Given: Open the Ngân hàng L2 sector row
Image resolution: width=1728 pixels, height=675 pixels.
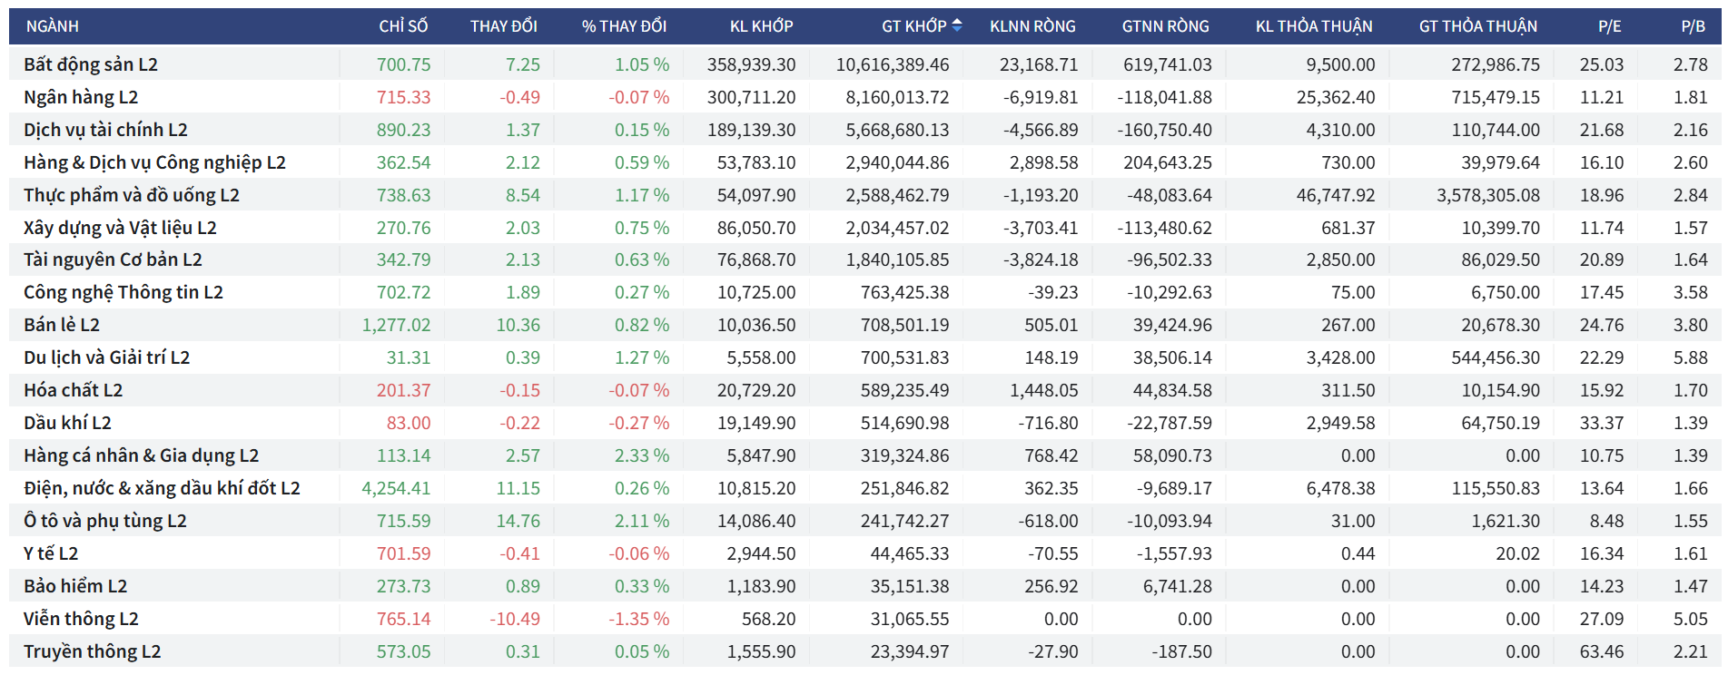Looking at the screenshot, I should (81, 97).
